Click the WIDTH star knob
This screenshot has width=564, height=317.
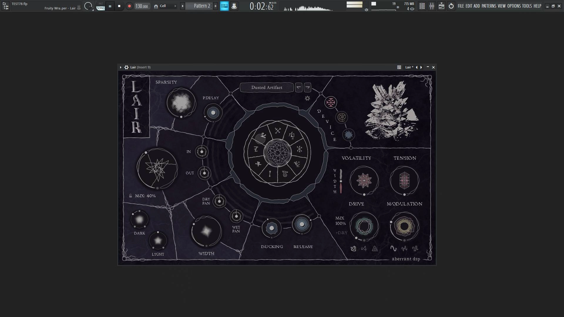pyautogui.click(x=206, y=231)
